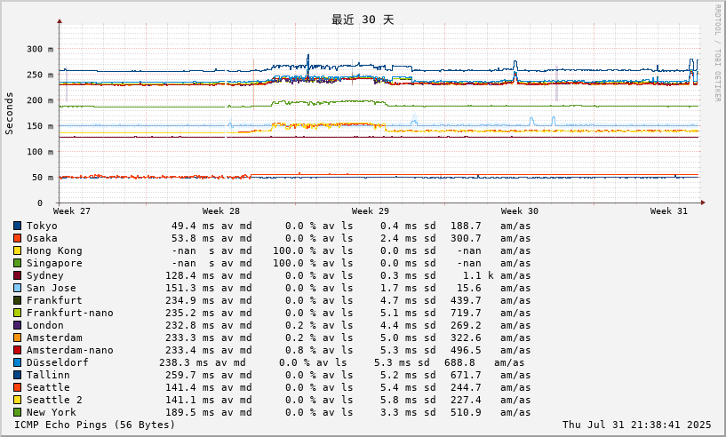Click the Sydney legend color swatch
726x437 pixels.
(x=17, y=276)
